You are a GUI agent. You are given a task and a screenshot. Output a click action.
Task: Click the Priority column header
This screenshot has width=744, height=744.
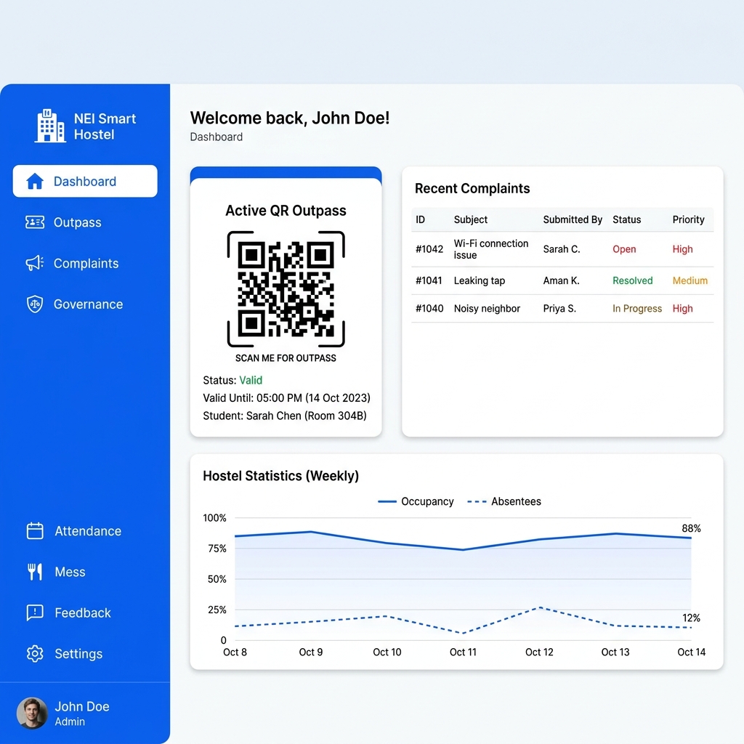tap(688, 219)
